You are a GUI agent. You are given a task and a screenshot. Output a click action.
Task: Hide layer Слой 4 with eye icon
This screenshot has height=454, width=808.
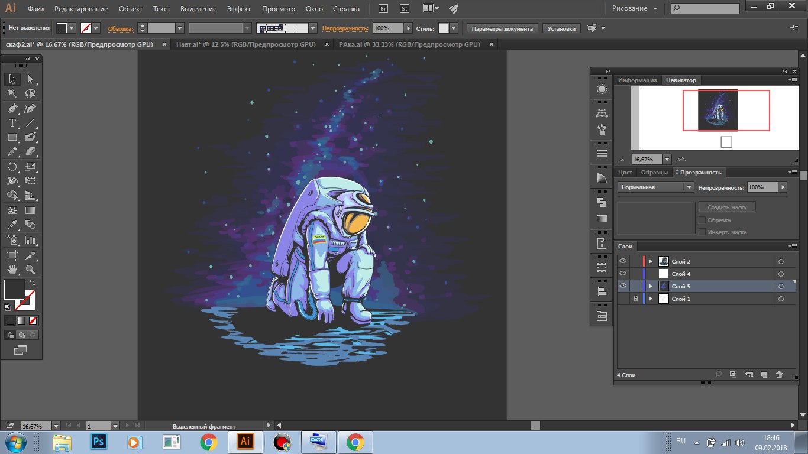(623, 274)
